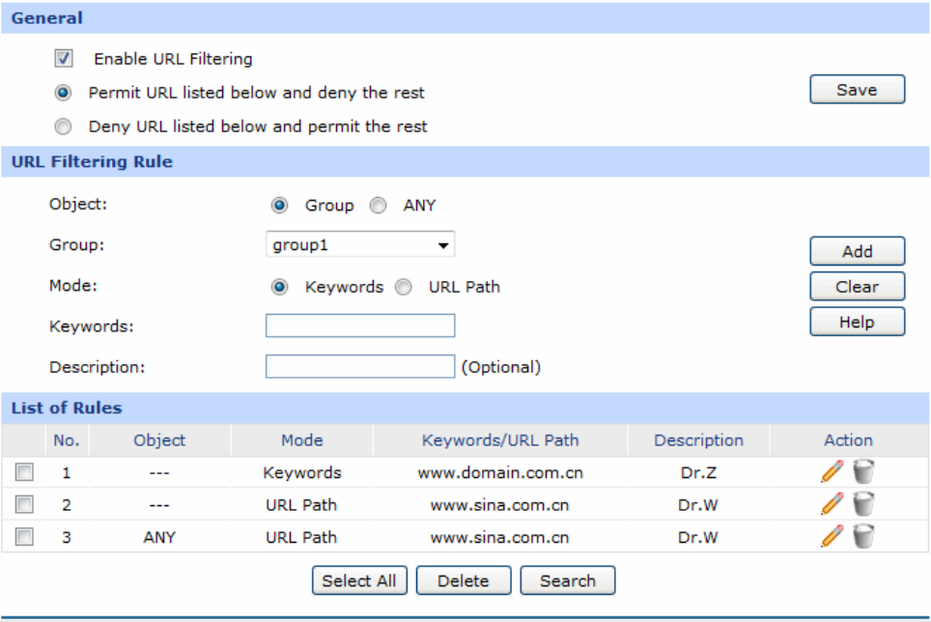The width and height of the screenshot is (931, 622).
Task: Edit rule 3 using the pencil icon
Action: click(x=832, y=537)
